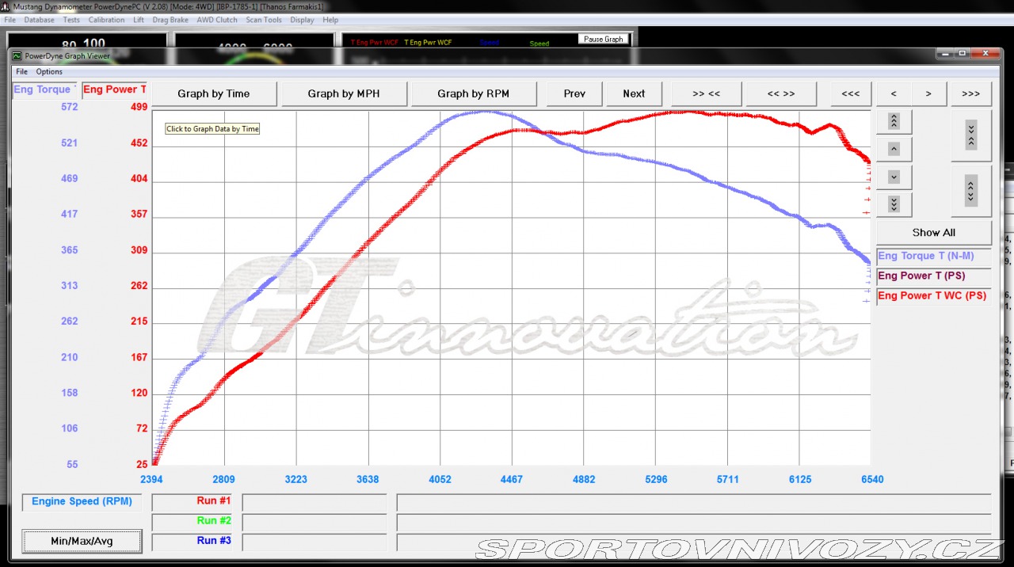Open Calibration menu in main window
This screenshot has height=567, width=1014.
click(106, 20)
